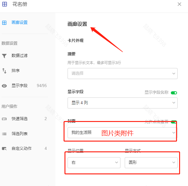This screenshot has height=186, width=188.
Task: Click the 花名册 grid icon in header
Action: coord(5,4)
